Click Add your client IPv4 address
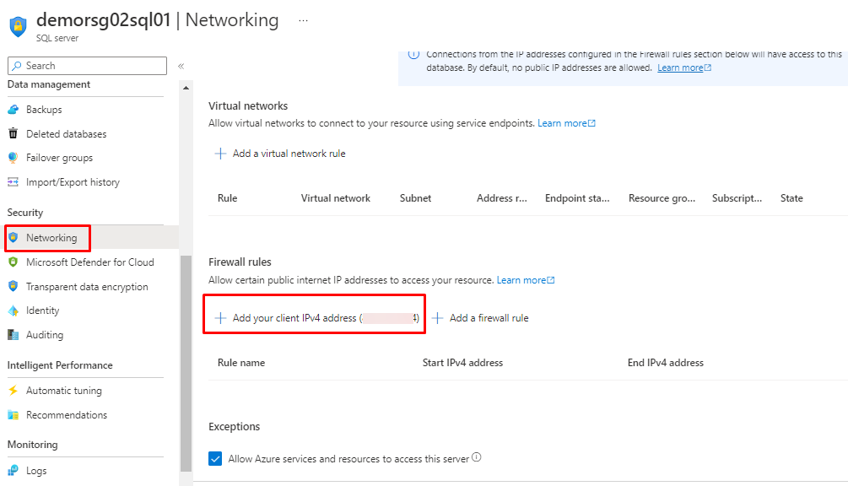Screen dimensions: 848x486 click(x=316, y=318)
